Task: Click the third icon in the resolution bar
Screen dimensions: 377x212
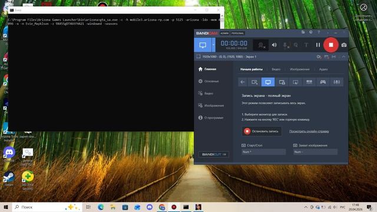Action: coord(334,57)
